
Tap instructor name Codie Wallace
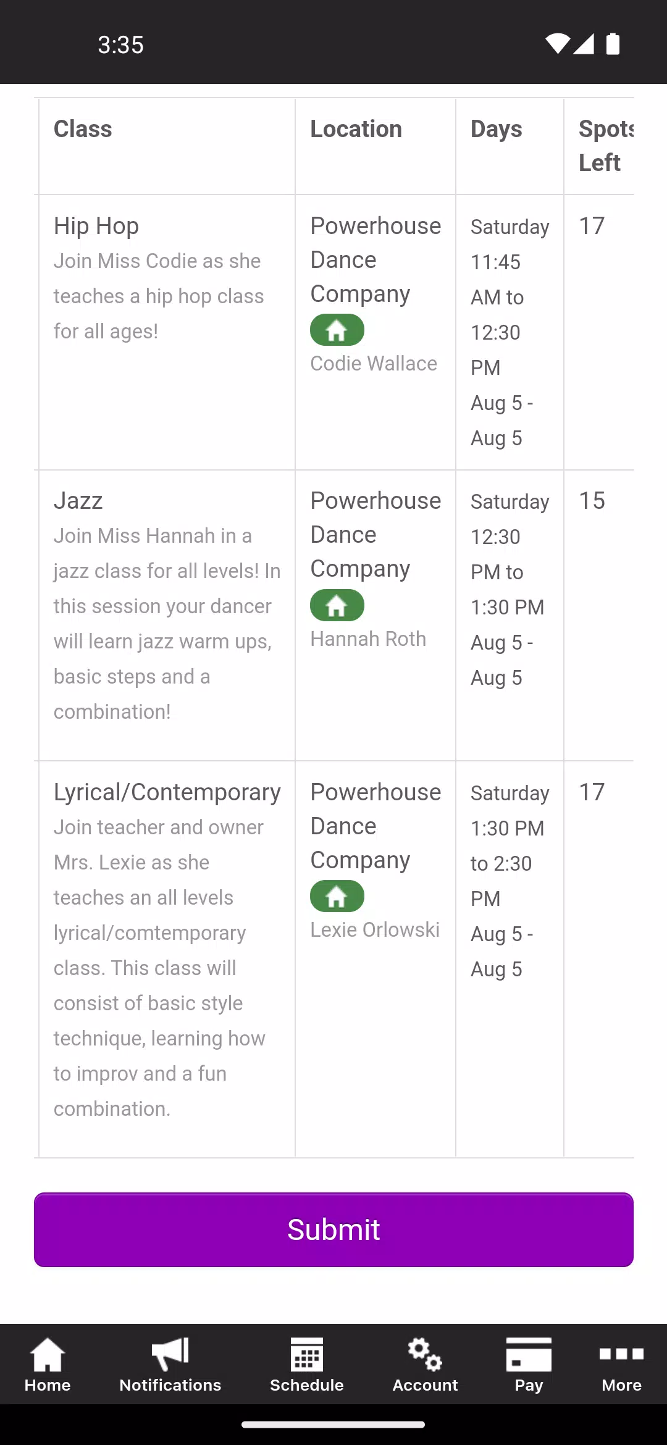click(x=374, y=364)
